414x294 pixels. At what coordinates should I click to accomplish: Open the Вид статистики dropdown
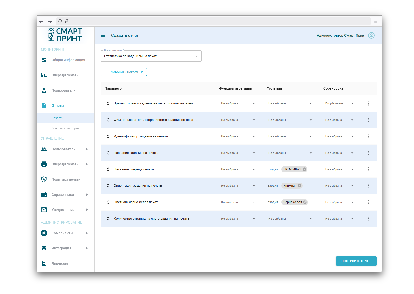151,56
